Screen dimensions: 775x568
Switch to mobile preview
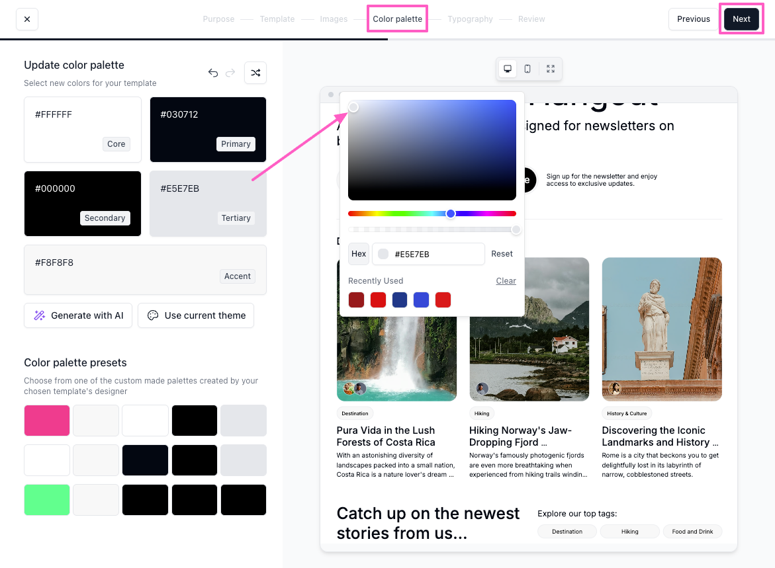(x=527, y=69)
